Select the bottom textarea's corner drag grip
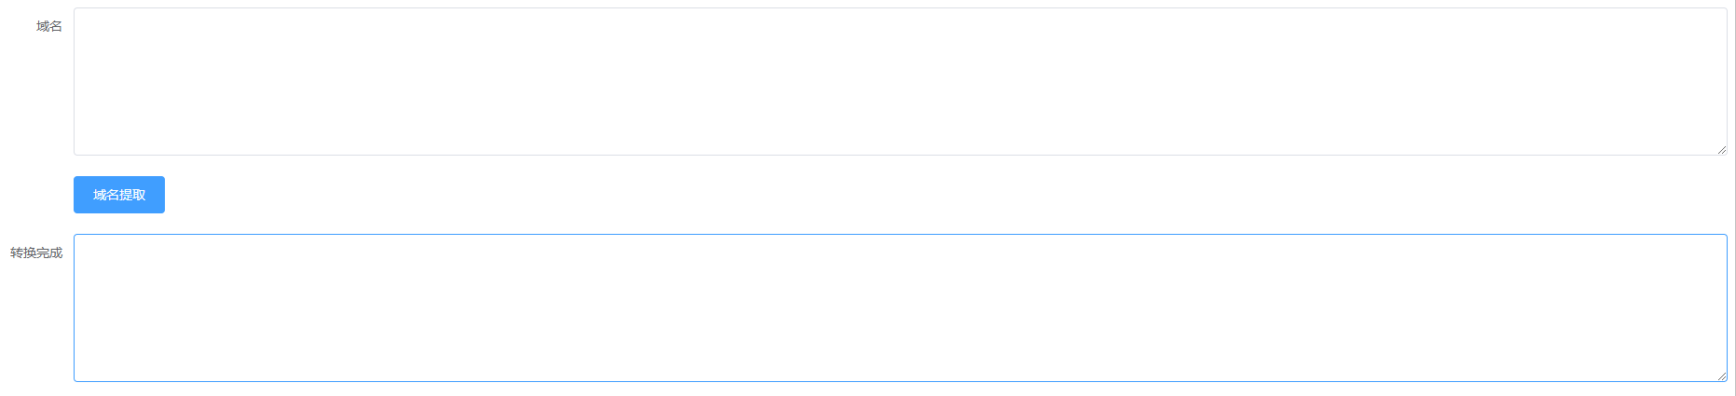The image size is (1736, 396). coord(1721,376)
